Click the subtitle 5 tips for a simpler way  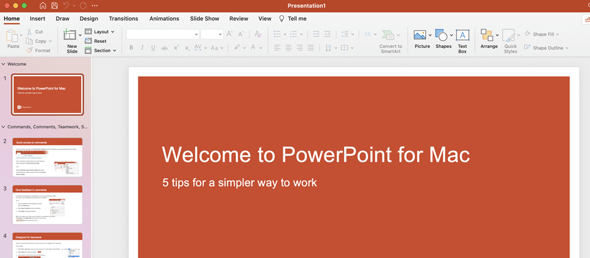click(240, 183)
